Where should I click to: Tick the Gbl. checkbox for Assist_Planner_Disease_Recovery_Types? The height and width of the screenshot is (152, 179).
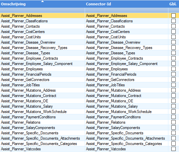click(x=173, y=48)
